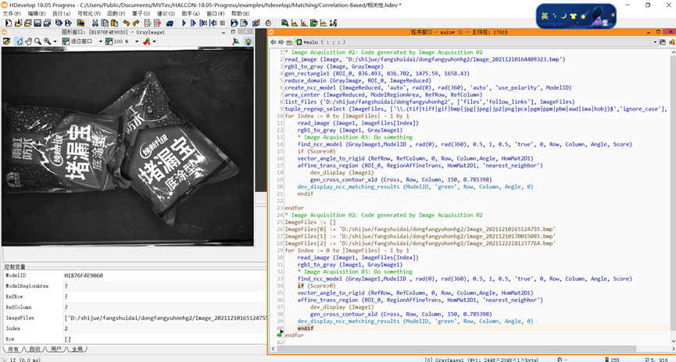Select the hand pan tool in graphics window
The height and width of the screenshot is (362, 676).
(28, 41)
